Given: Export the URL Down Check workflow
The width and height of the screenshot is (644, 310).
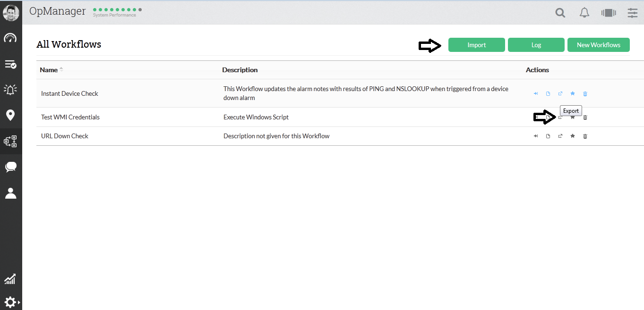Looking at the screenshot, I should click(x=560, y=136).
